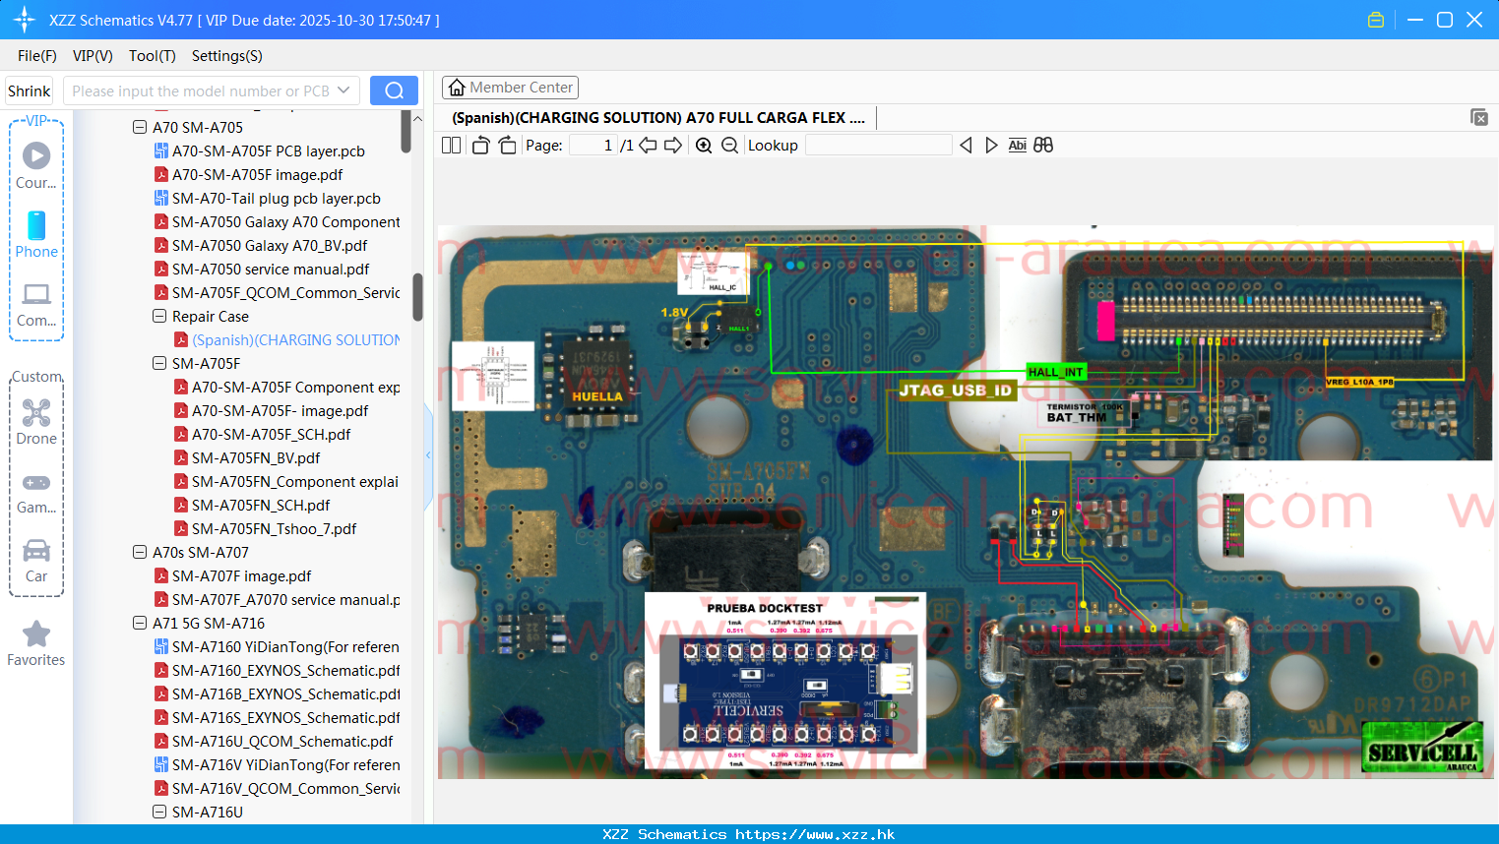Collapse the Repair Case folder
The image size is (1499, 844).
pos(159,316)
